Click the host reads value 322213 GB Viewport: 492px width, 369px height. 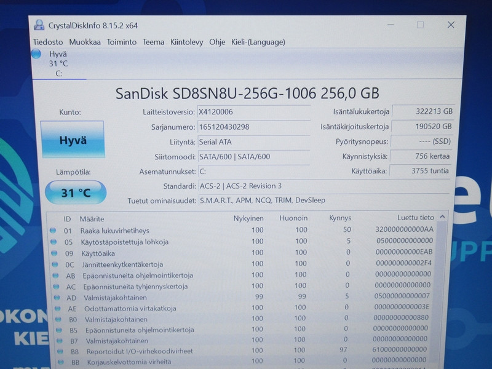[423, 111]
